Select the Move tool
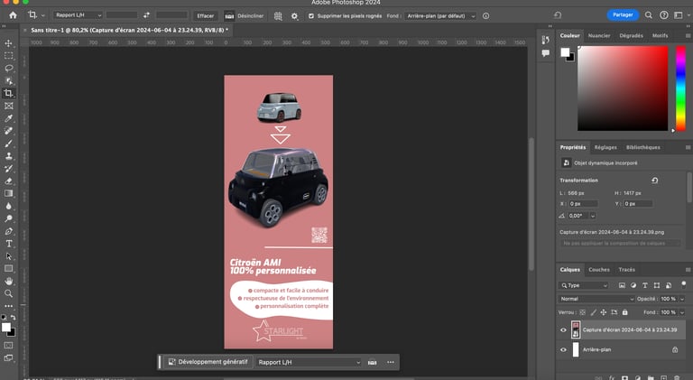This screenshot has width=693, height=380. (x=9, y=43)
